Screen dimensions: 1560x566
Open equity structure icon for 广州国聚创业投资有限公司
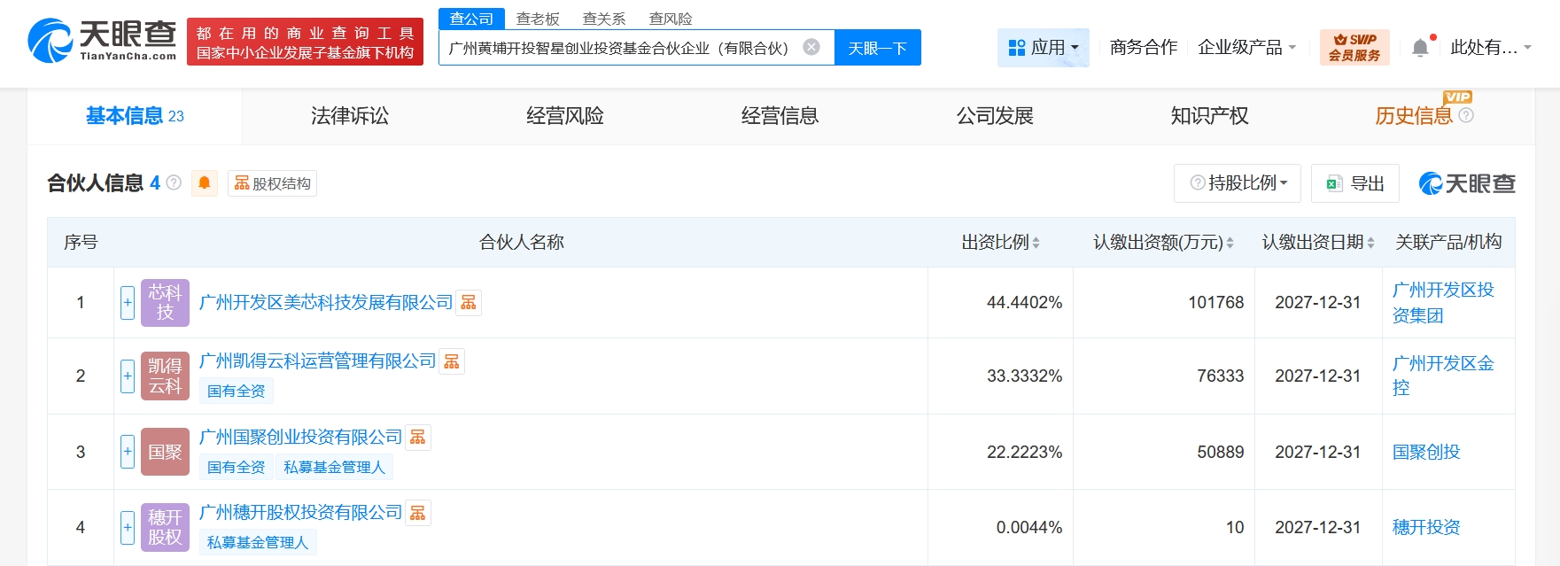coord(418,438)
